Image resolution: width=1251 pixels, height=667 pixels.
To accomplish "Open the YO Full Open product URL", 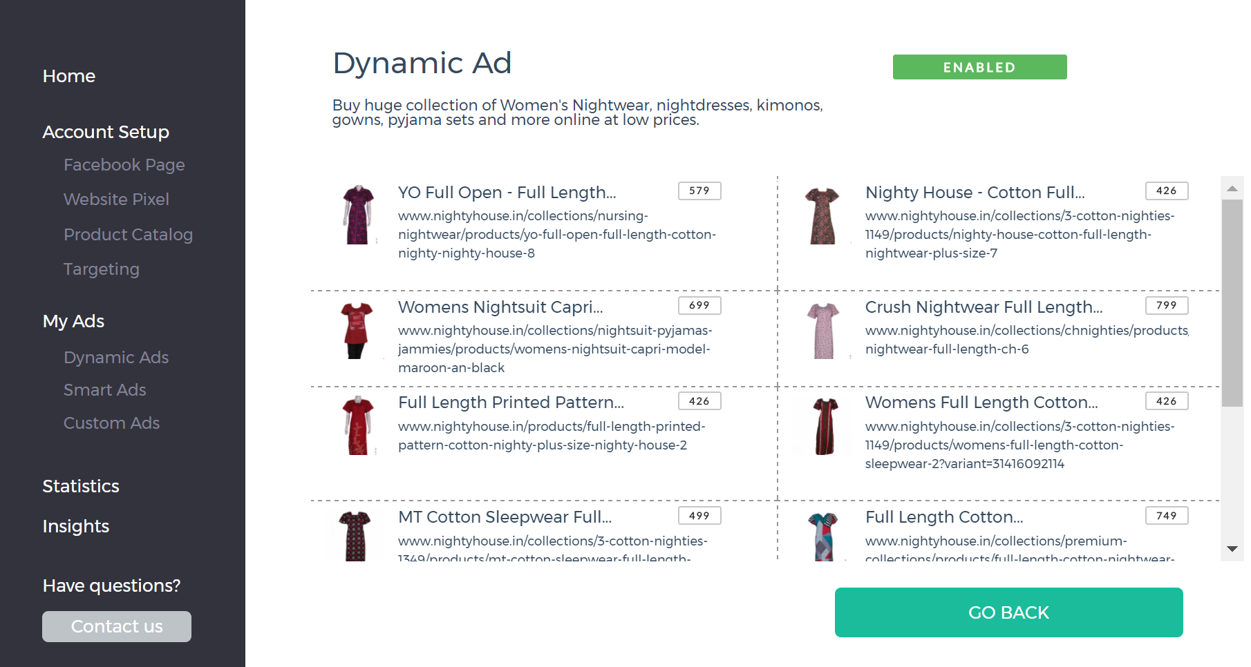I will click(556, 235).
